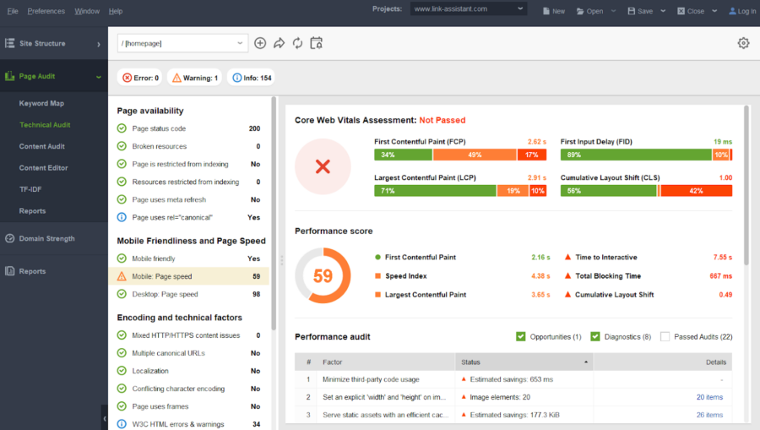
Task: Open the Help menu
Action: pyautogui.click(x=116, y=11)
